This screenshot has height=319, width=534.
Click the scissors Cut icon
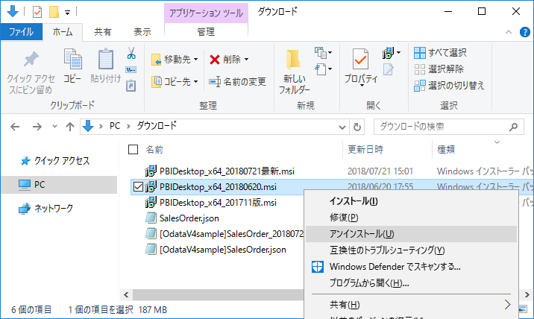(131, 53)
